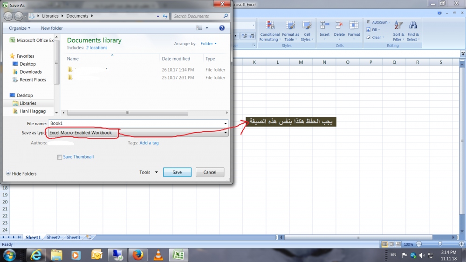Open the Format cells menu icon
Viewport: 466px width, 262px height.
354,25
